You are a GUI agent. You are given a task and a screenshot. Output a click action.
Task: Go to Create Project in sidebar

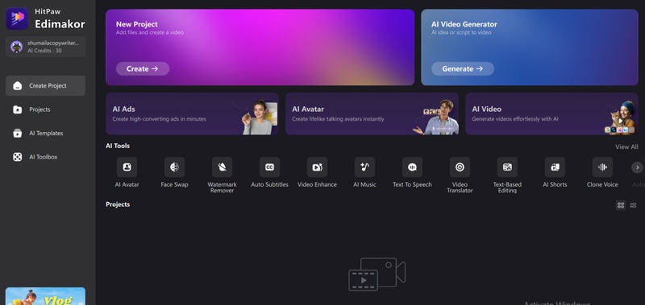[45, 86]
